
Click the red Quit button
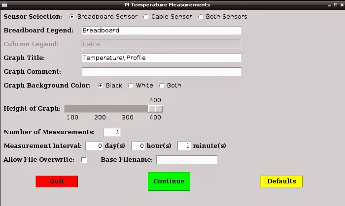57,181
